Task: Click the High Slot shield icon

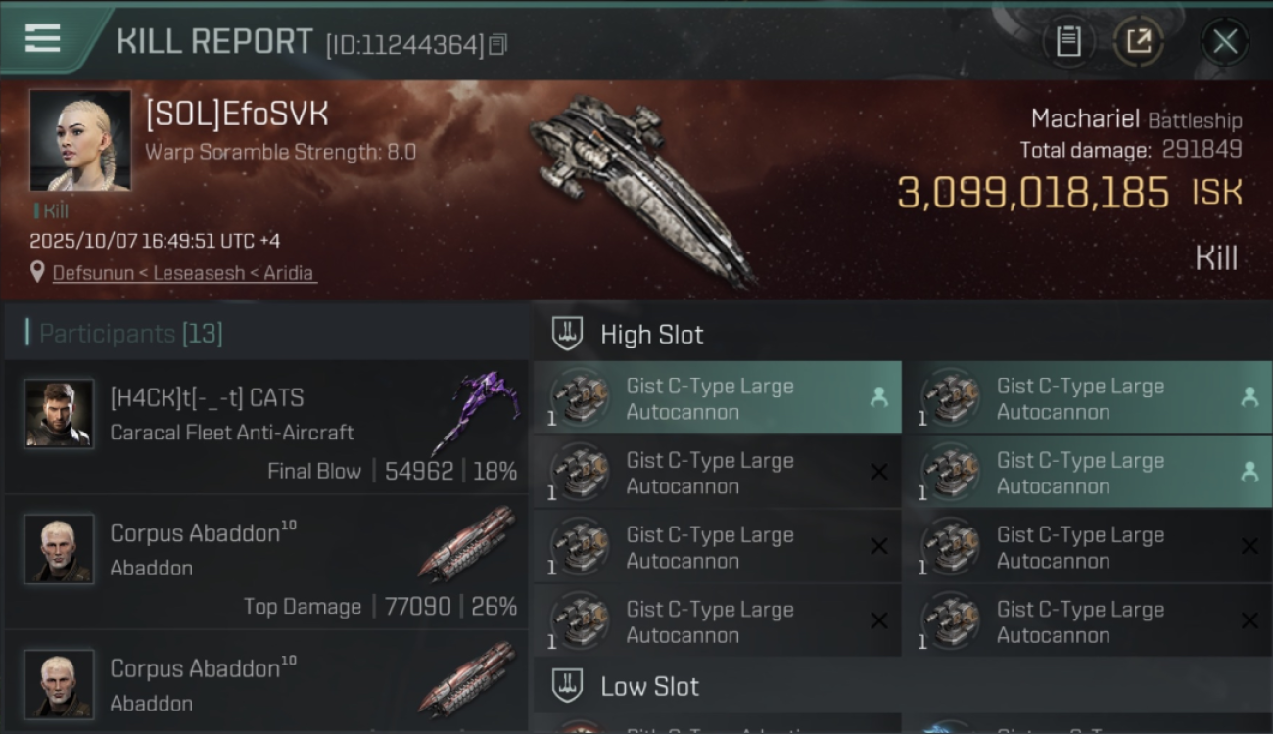Action: click(567, 334)
